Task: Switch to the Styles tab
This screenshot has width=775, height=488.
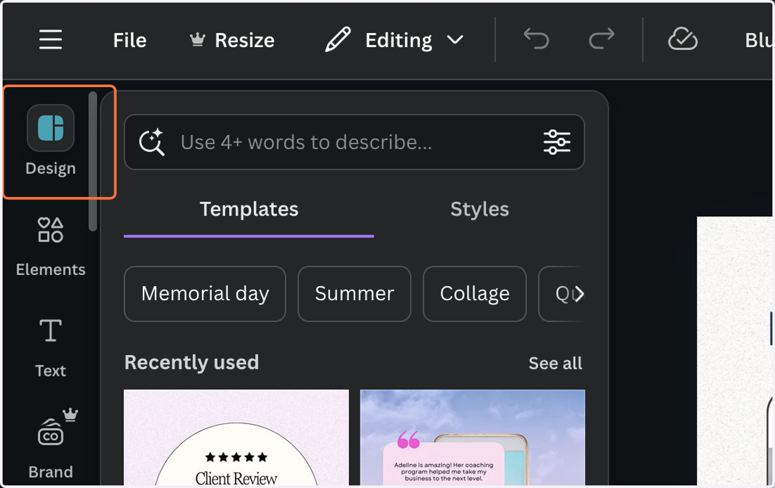Action: (479, 210)
